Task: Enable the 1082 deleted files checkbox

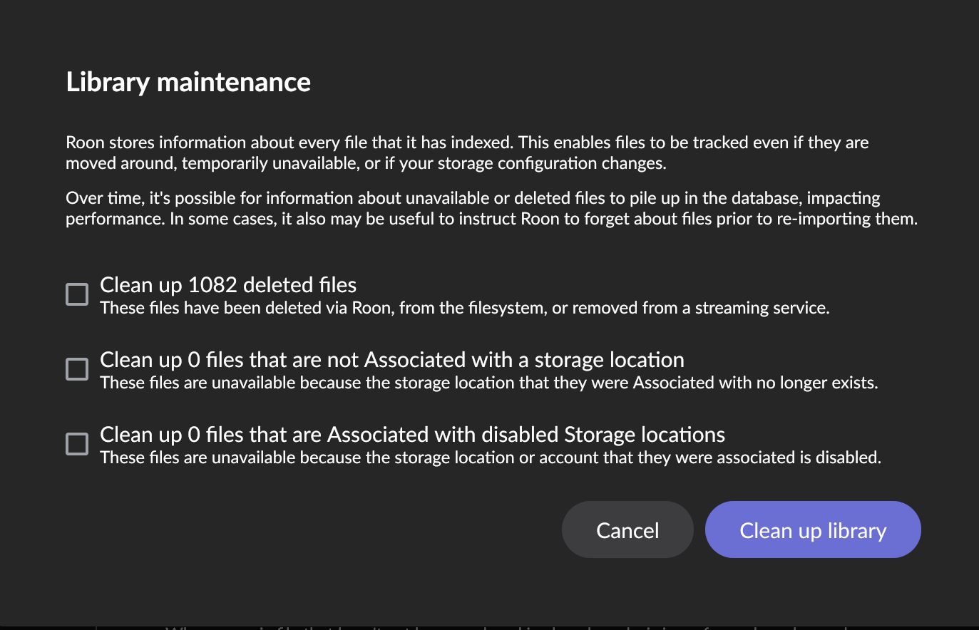Action: (x=77, y=294)
